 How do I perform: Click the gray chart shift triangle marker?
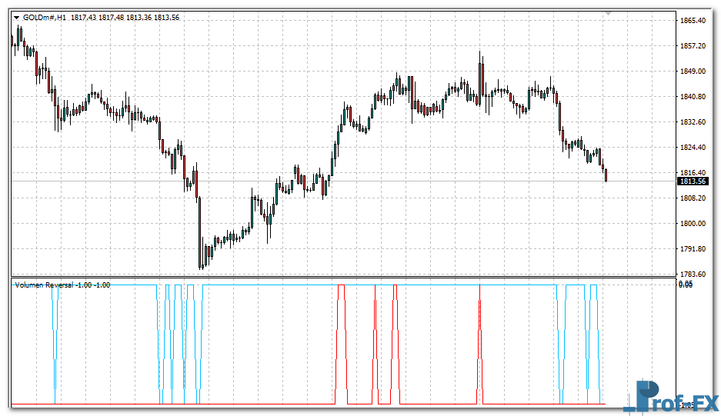(609, 13)
